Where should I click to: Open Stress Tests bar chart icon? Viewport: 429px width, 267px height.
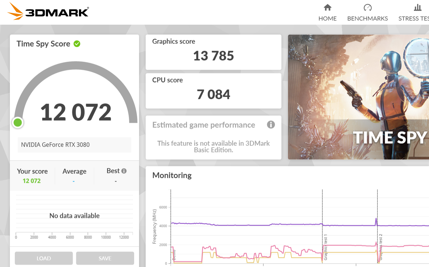[417, 7]
